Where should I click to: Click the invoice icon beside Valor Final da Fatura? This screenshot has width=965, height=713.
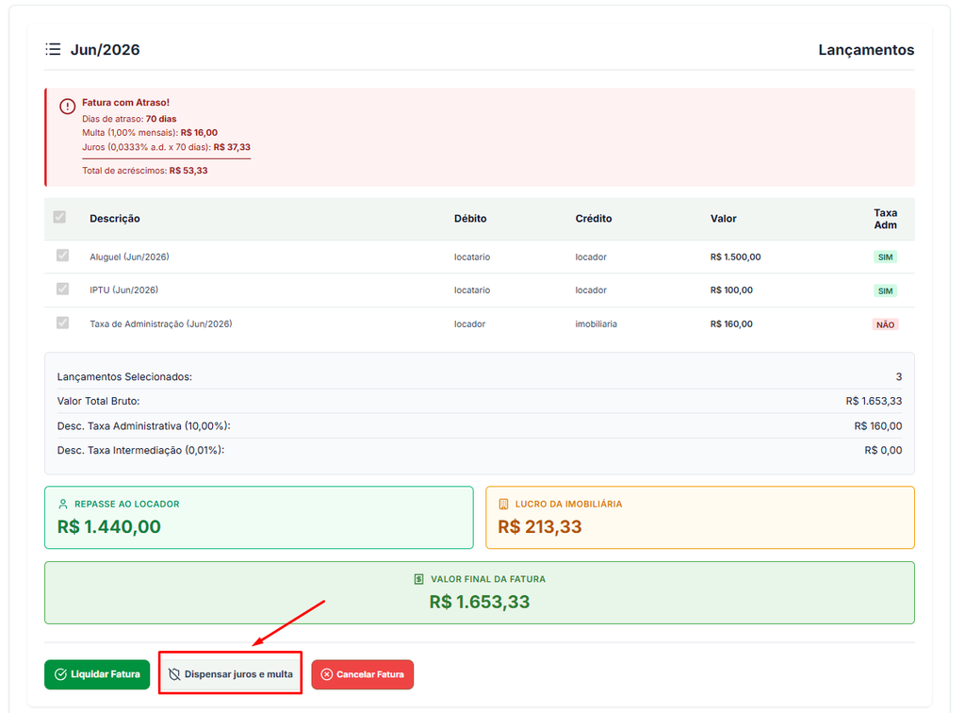(x=418, y=579)
